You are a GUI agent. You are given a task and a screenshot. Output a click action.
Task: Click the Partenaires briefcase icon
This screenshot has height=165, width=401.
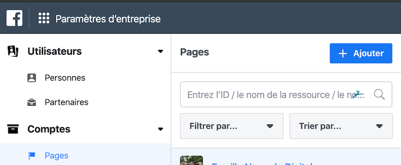(32, 103)
